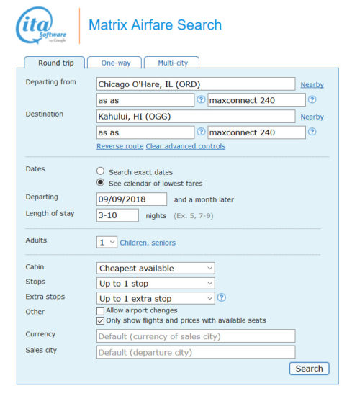Open the Stops dropdown
This screenshot has height=396, width=347.
[156, 284]
